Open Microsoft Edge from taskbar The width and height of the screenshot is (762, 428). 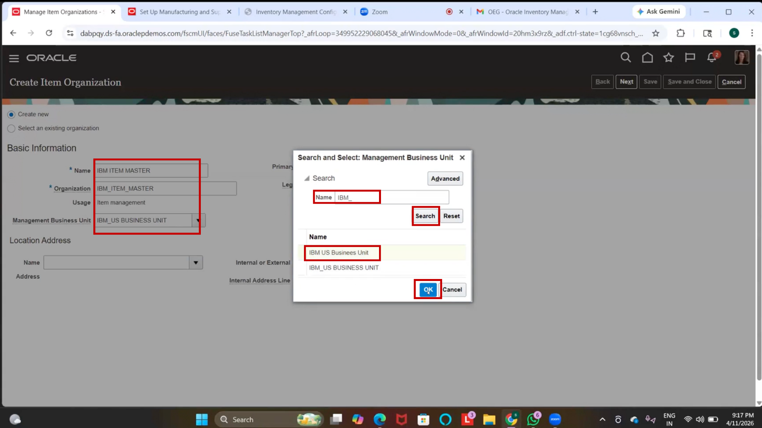point(379,419)
